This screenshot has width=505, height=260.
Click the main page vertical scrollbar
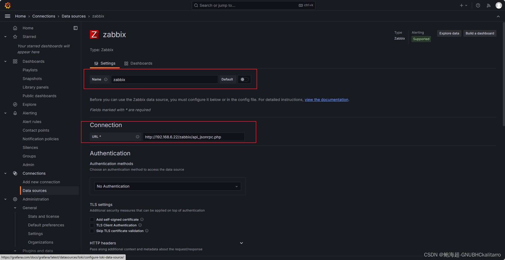(x=504, y=74)
